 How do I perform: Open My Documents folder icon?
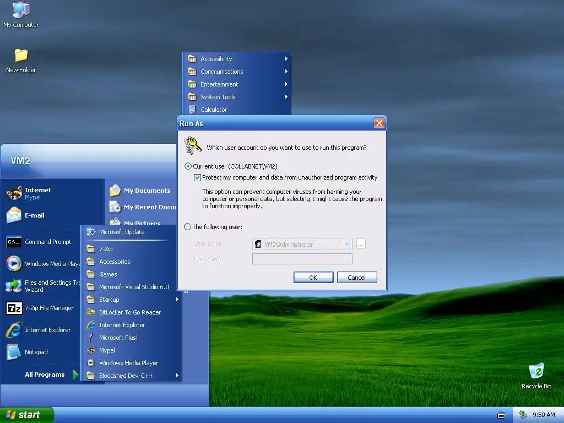pos(115,190)
